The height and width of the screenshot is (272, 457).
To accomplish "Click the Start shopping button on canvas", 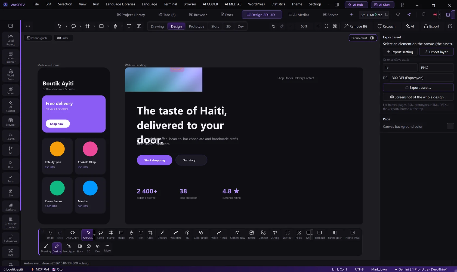I will coord(155,160).
